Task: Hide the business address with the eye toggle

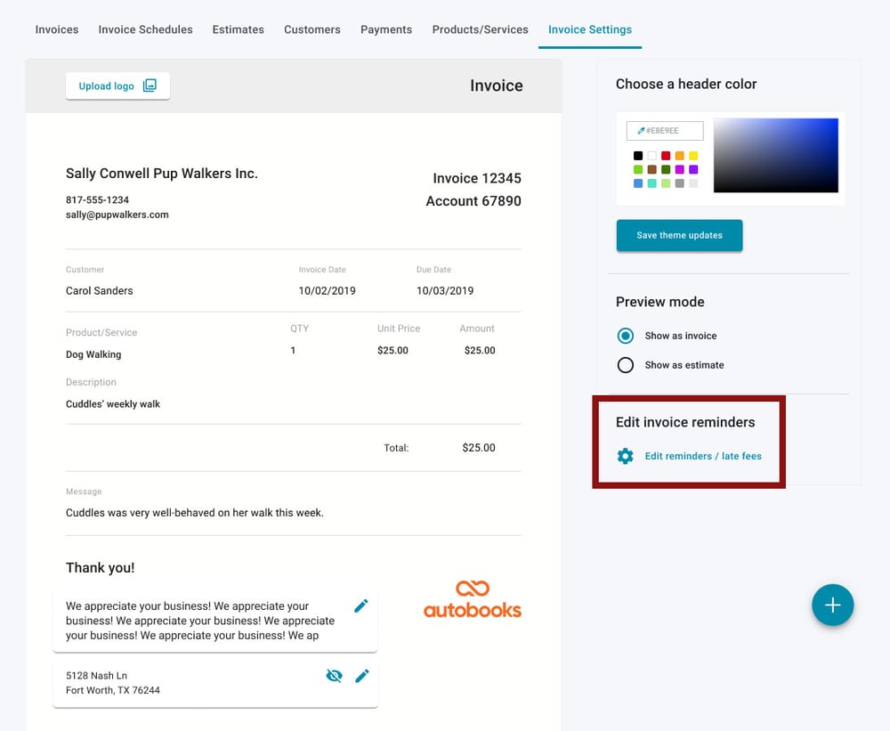Action: [x=334, y=676]
